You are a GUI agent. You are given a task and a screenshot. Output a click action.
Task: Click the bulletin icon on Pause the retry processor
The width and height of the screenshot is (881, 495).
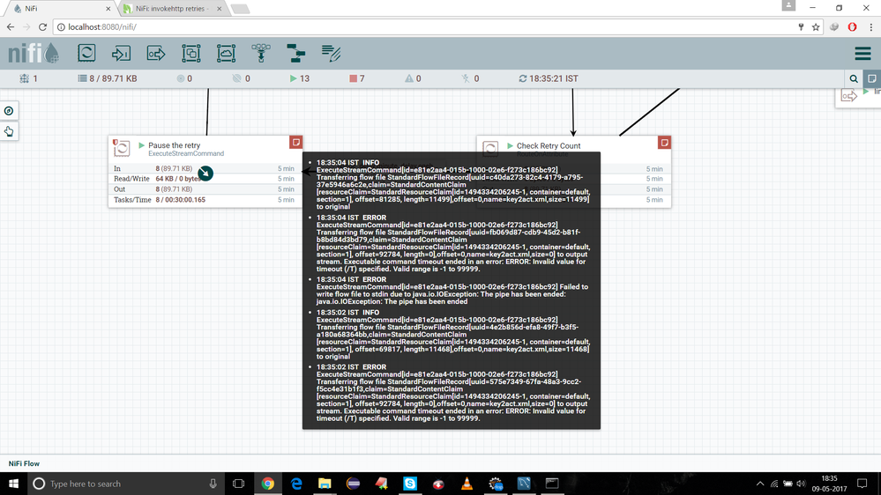pos(296,142)
